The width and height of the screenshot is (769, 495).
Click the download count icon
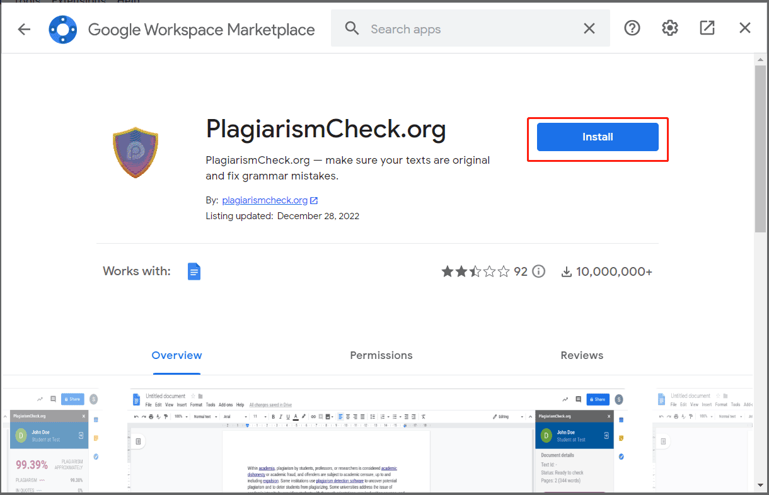[x=566, y=271]
